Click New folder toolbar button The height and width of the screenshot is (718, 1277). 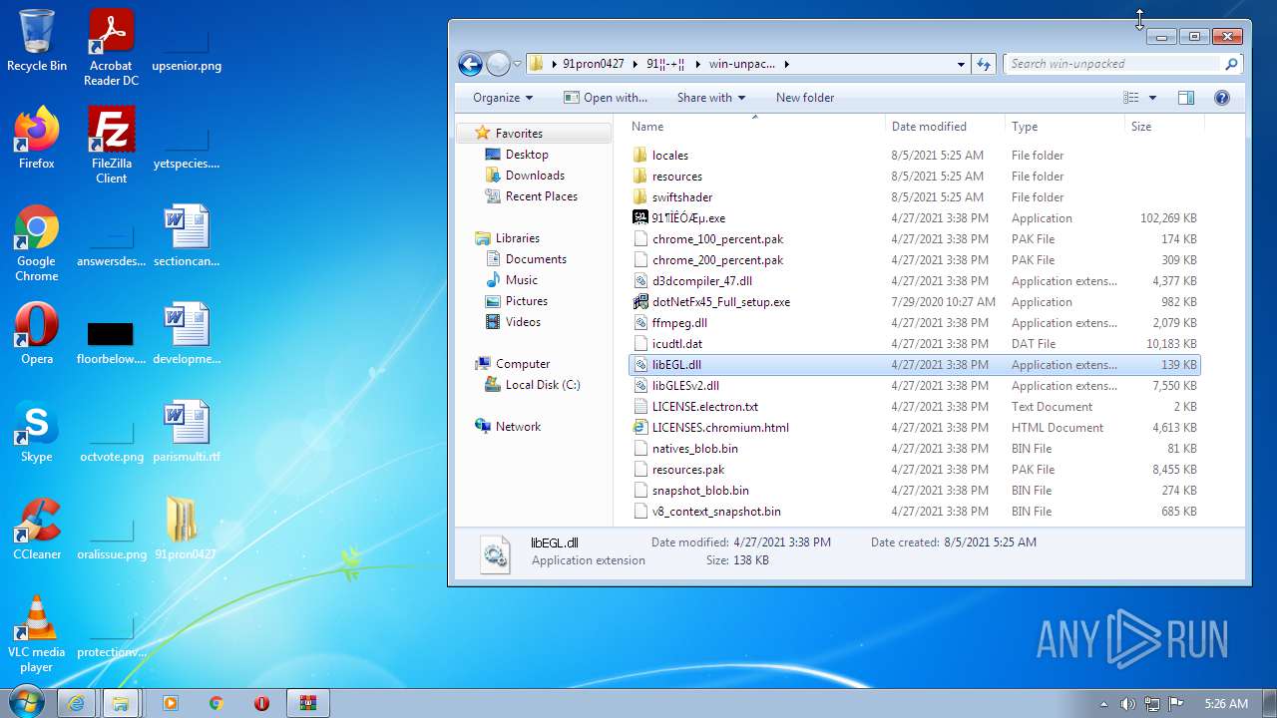[805, 98]
